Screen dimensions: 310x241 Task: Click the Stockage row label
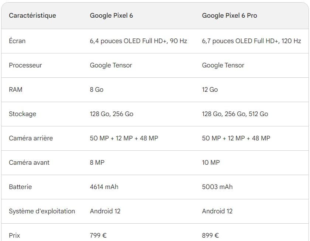pyautogui.click(x=23, y=114)
